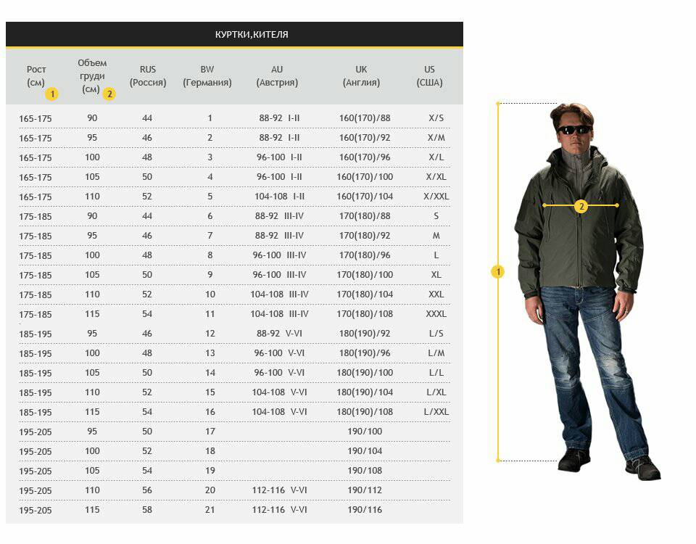Image resolution: width=696 pixels, height=544 pixels.
Task: Click UK size 180(190)/108
Action: 365,412
